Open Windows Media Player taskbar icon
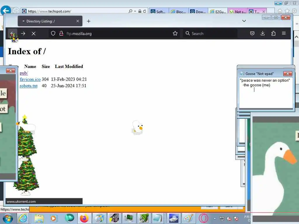This screenshot has width=299, height=224. [54, 218]
